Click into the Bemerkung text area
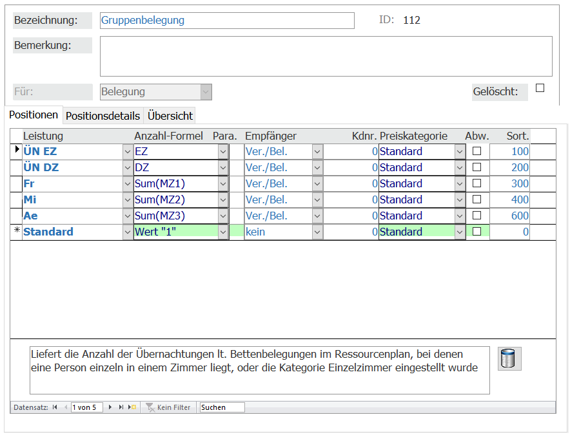This screenshot has width=570, height=435. 326,56
